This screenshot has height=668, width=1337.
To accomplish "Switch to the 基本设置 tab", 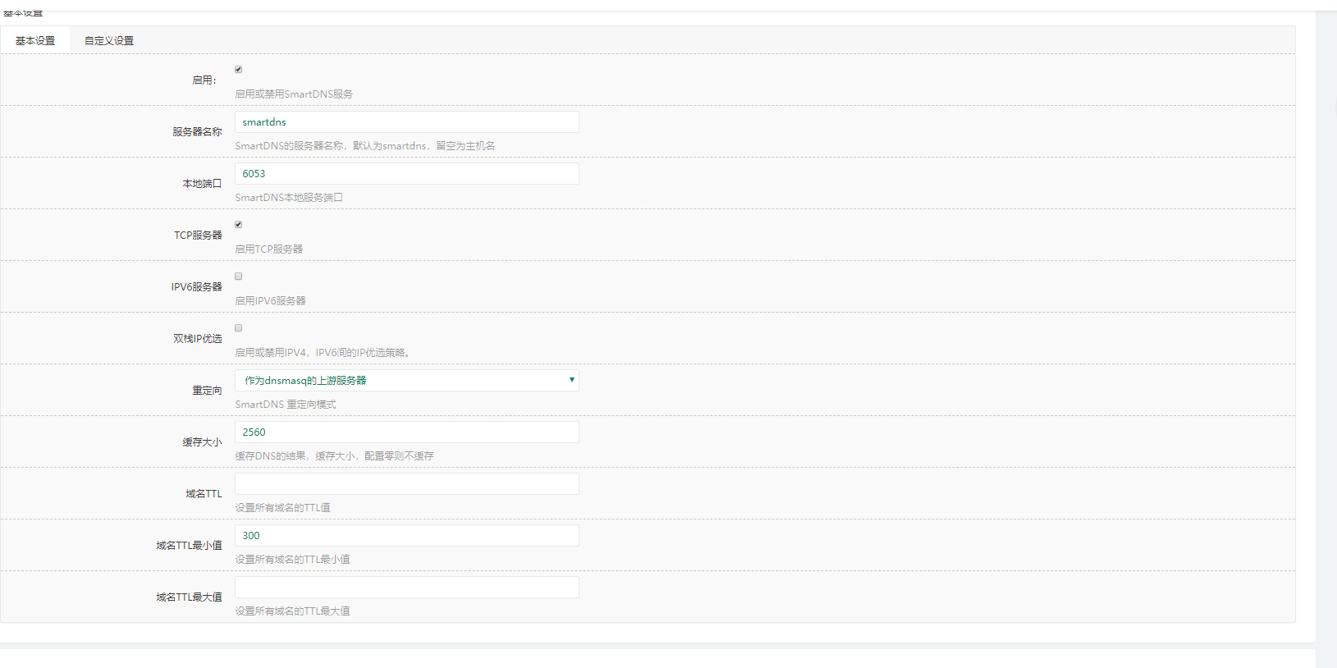I will (x=35, y=40).
